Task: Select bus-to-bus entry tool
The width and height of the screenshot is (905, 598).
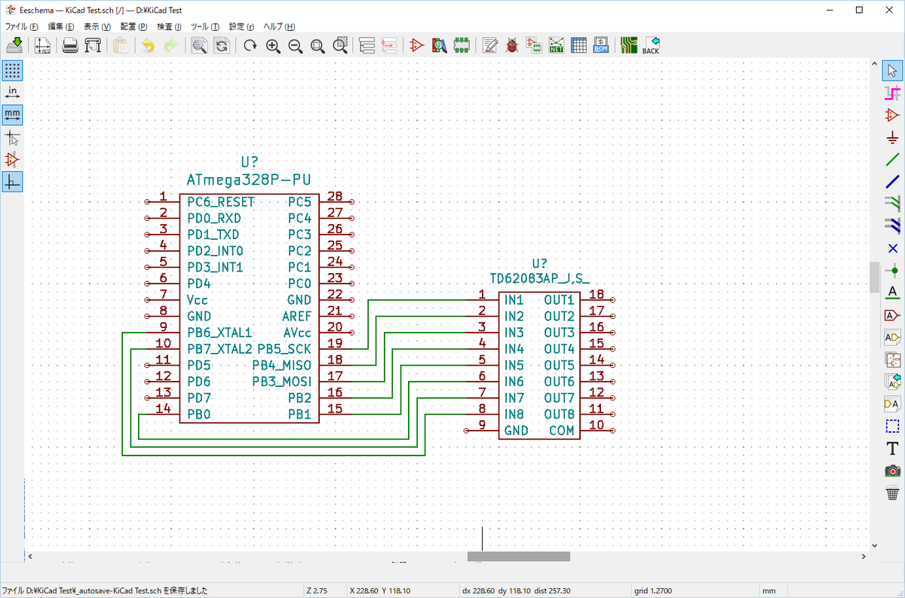Action: (x=893, y=225)
